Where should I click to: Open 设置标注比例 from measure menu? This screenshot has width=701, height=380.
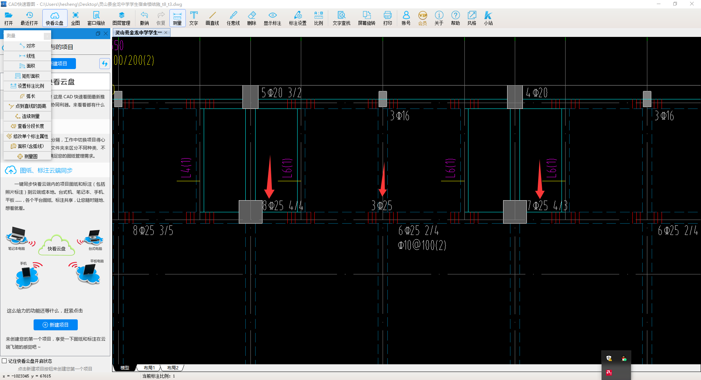pyautogui.click(x=27, y=86)
